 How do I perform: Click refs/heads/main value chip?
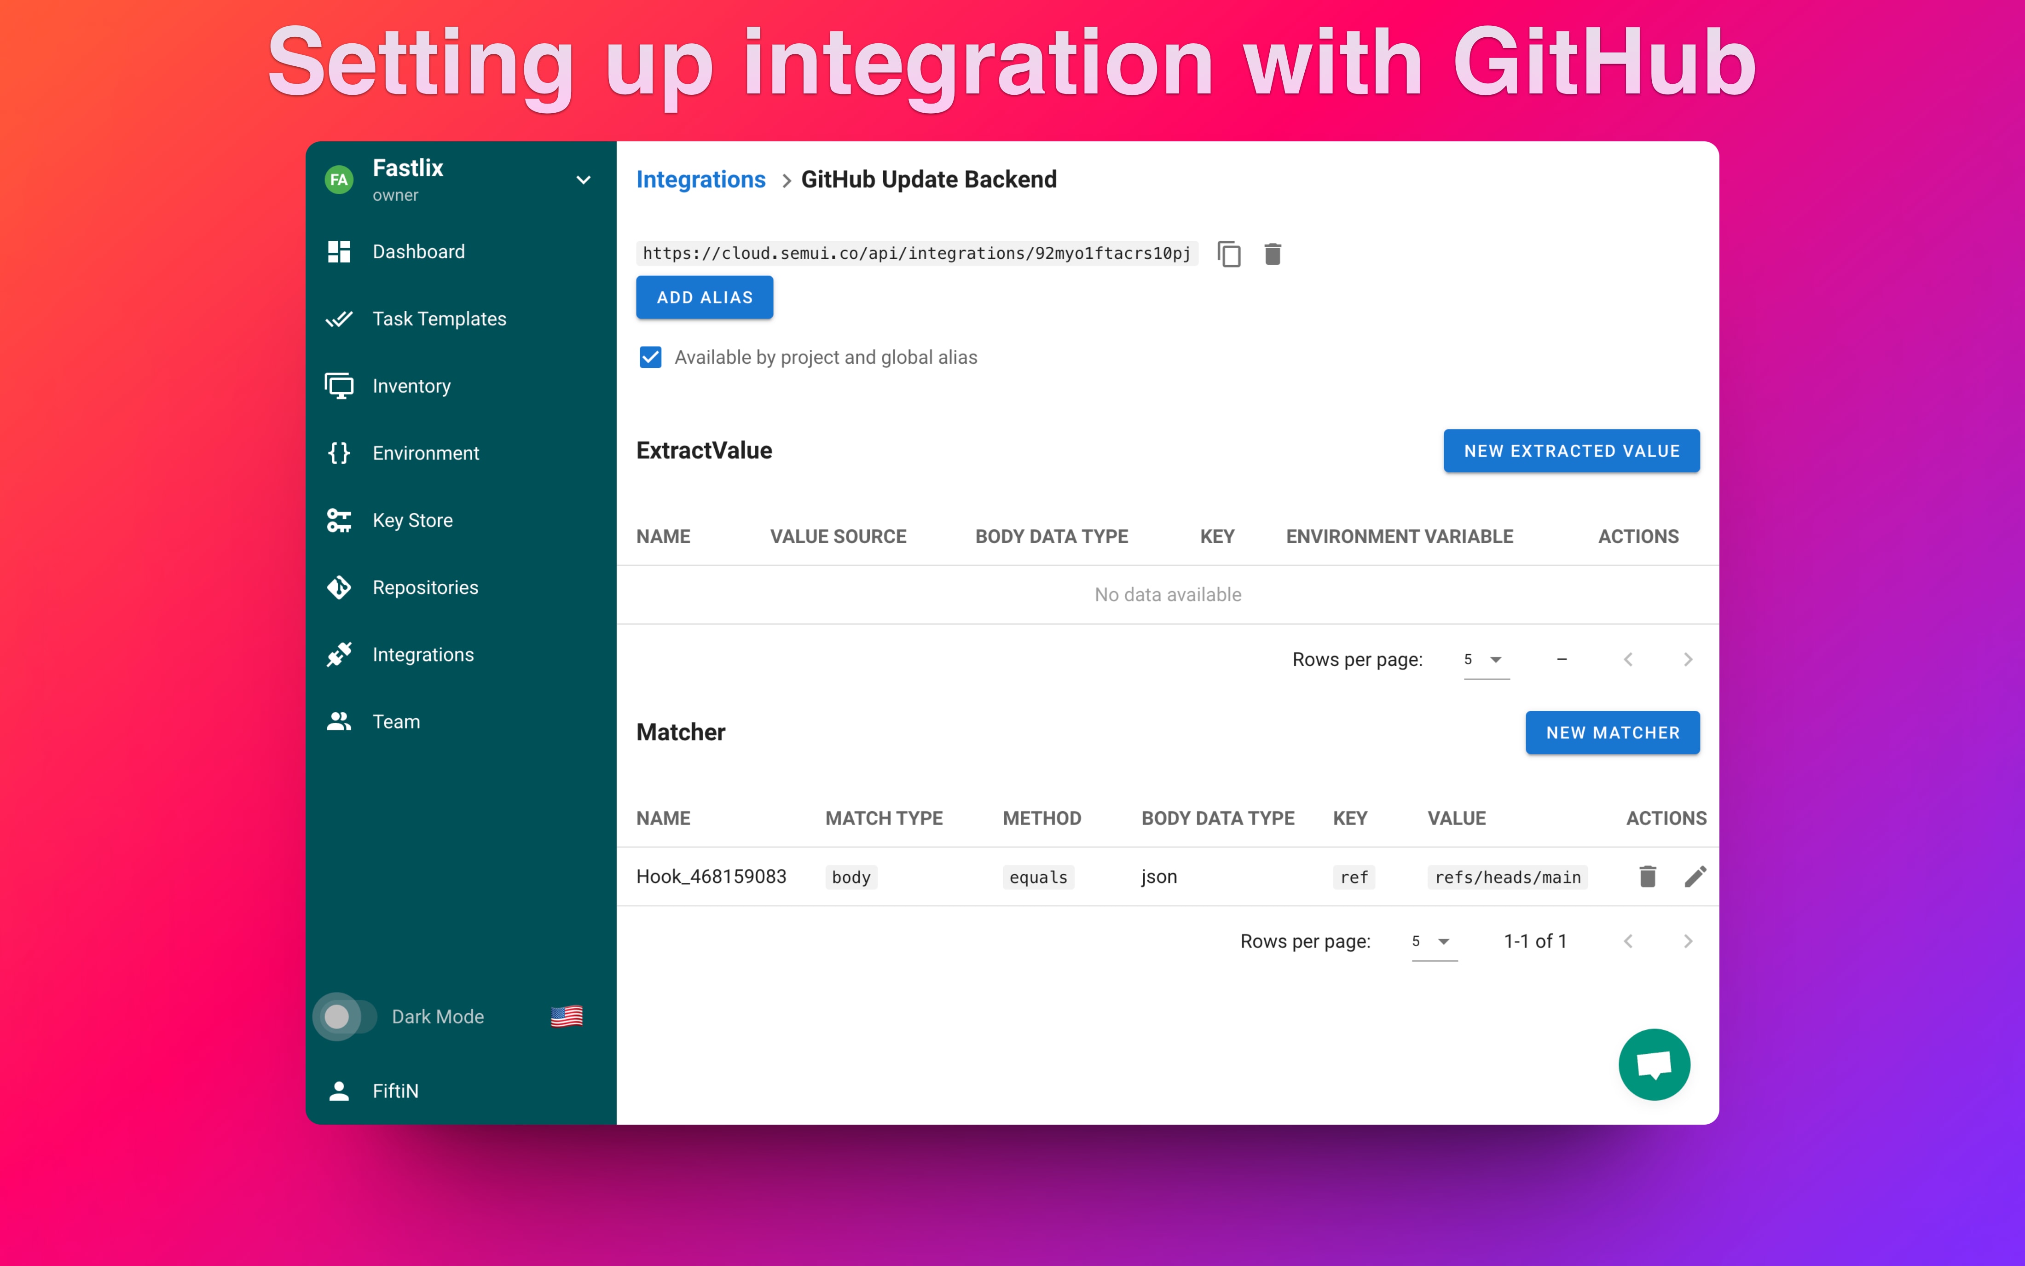click(x=1508, y=877)
